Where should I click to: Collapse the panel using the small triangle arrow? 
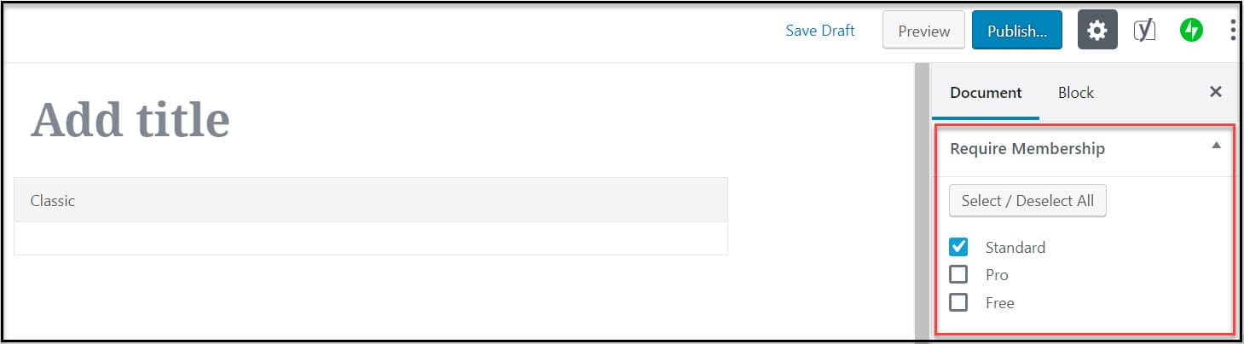pyautogui.click(x=1216, y=146)
